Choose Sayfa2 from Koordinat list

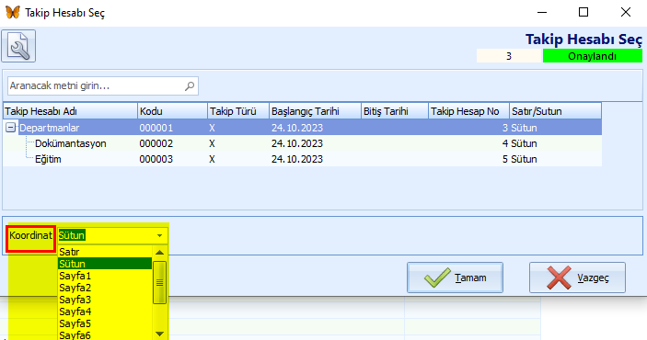click(105, 288)
